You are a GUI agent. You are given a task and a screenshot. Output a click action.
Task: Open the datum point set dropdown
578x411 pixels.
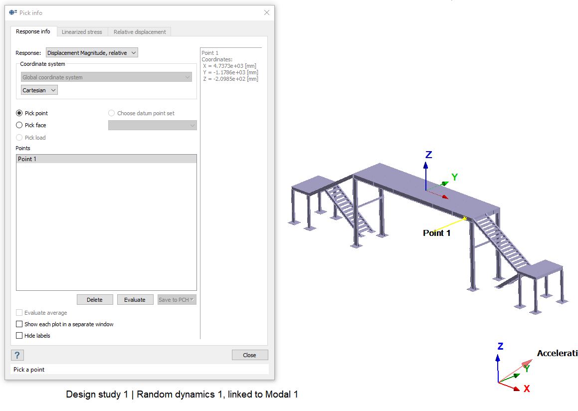tap(152, 125)
